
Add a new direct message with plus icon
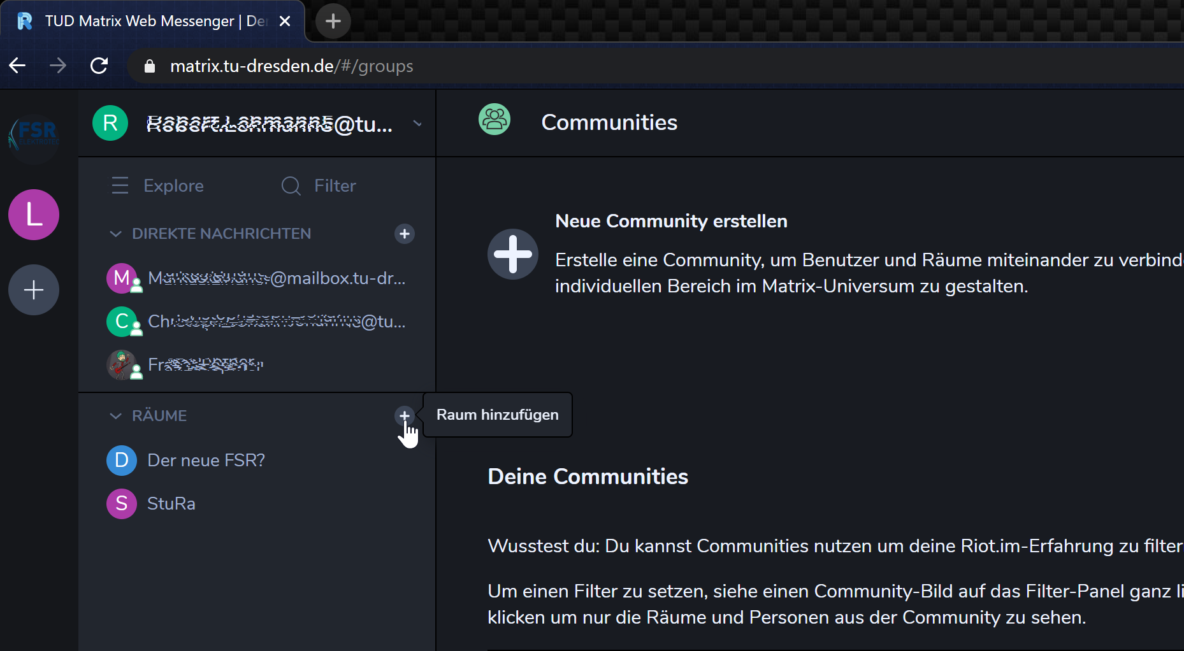pos(404,234)
